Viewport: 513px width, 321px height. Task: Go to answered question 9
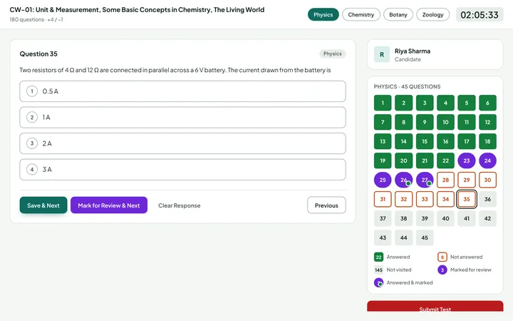tap(425, 122)
